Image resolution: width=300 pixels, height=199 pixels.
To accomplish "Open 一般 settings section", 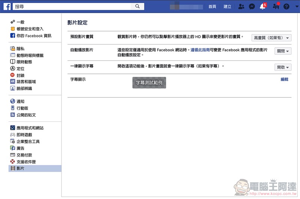I will 21,22.
